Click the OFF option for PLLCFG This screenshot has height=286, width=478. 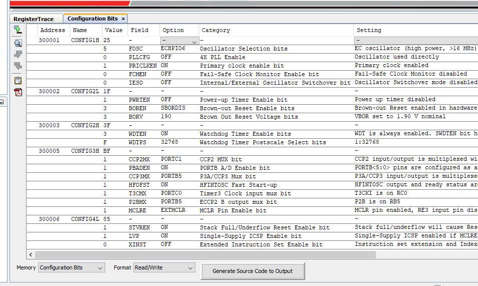(166, 57)
